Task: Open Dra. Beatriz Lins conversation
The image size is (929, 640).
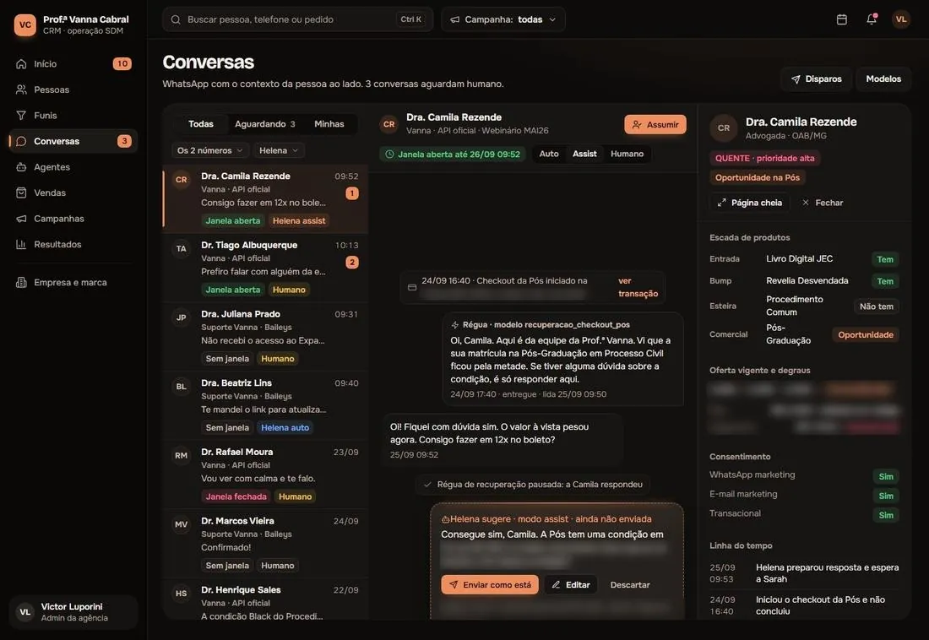Action: (265, 406)
